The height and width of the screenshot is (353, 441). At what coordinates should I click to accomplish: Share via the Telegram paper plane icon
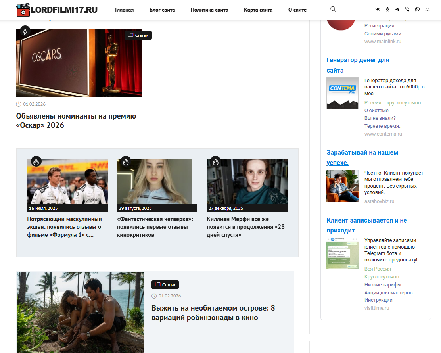click(397, 9)
